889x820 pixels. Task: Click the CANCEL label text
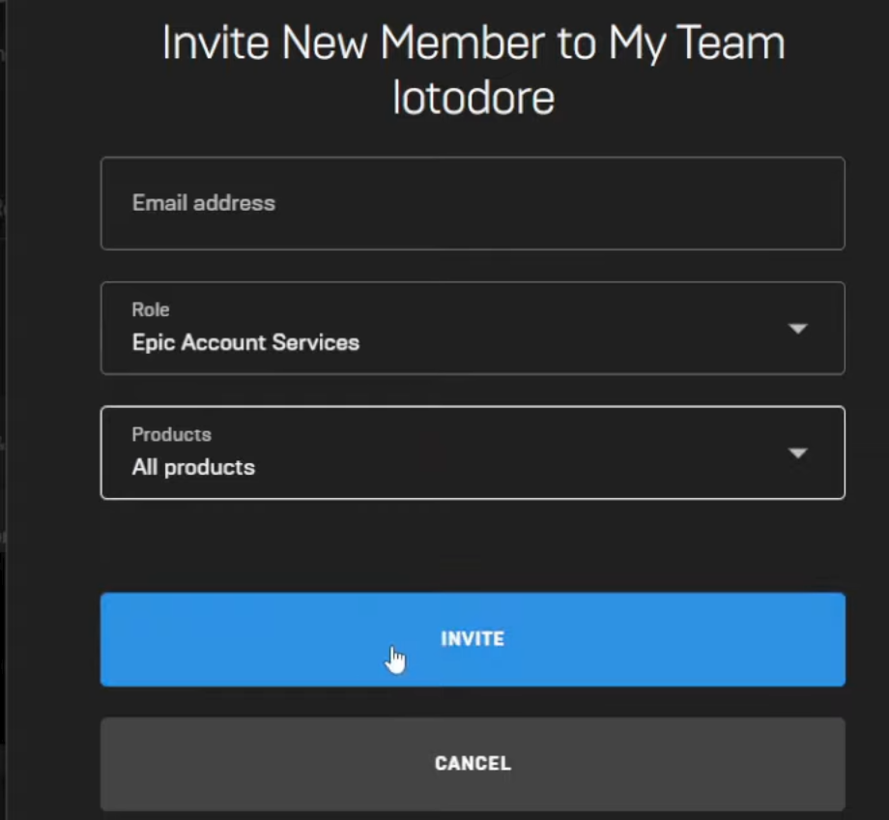(473, 764)
